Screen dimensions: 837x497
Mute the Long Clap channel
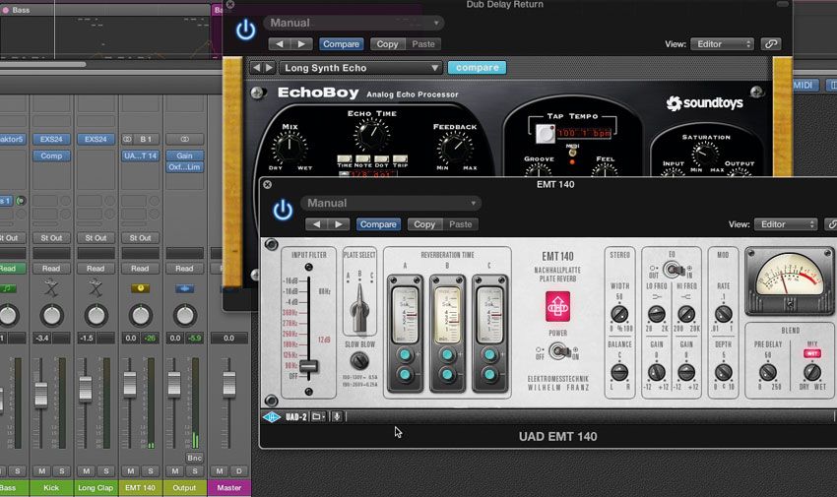click(86, 470)
